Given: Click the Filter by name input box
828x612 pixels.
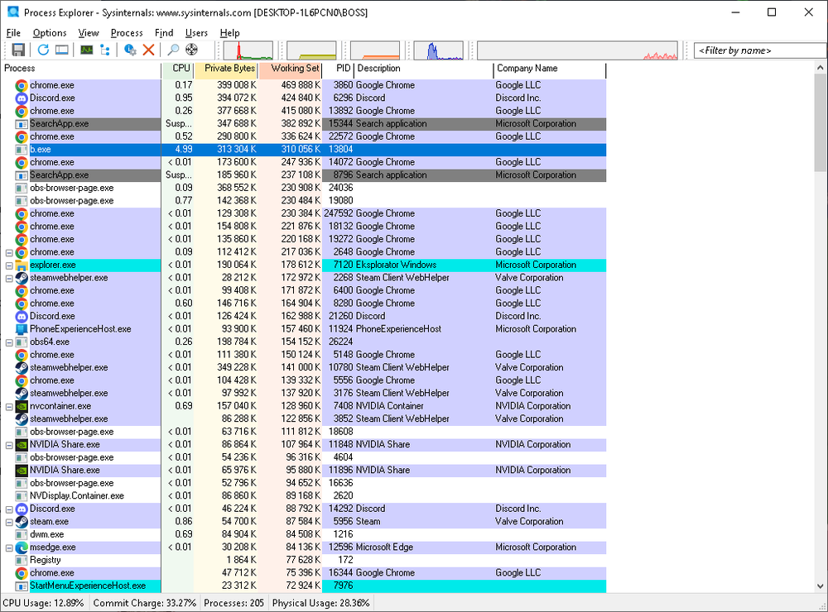Looking at the screenshot, I should click(760, 50).
